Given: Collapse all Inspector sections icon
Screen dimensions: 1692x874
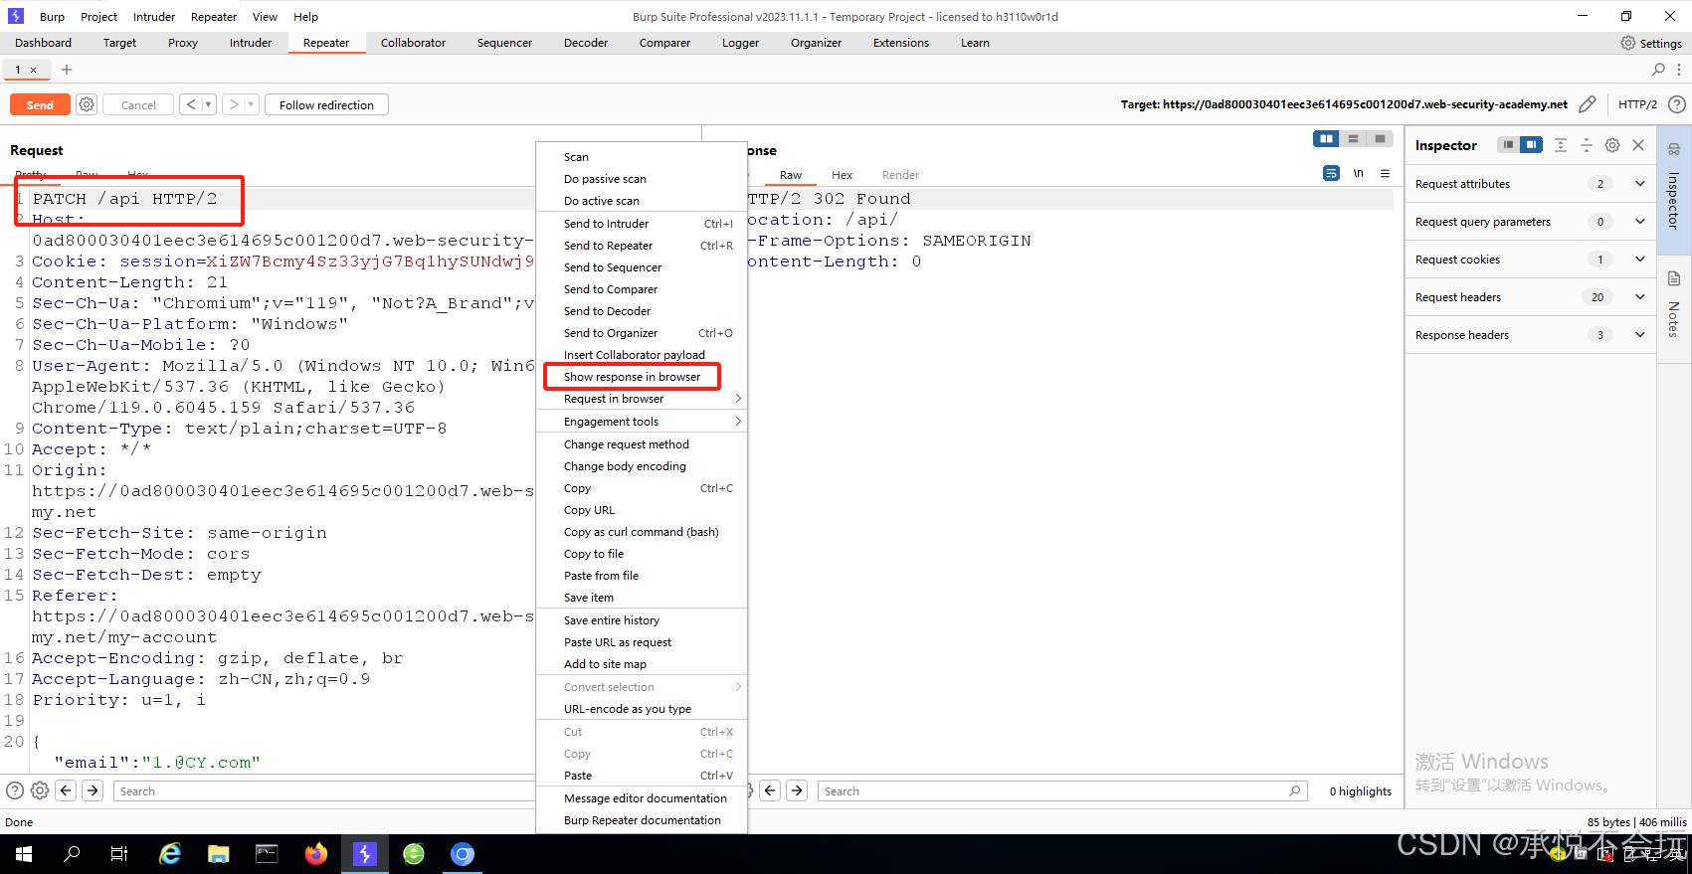Looking at the screenshot, I should pos(1586,145).
